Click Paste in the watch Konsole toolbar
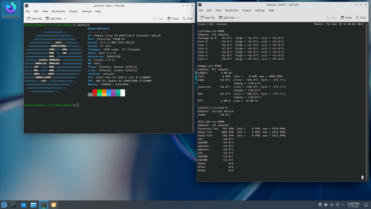Screen dimensions: 371x209 [x=347, y=17]
